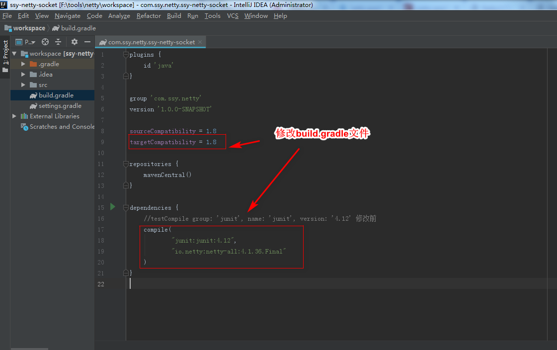The width and height of the screenshot is (557, 350).
Task: Click the run gutter icon at dependencies
Action: tap(113, 207)
